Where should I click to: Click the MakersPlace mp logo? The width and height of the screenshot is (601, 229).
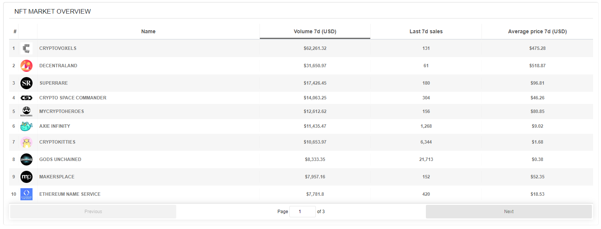coord(26,177)
